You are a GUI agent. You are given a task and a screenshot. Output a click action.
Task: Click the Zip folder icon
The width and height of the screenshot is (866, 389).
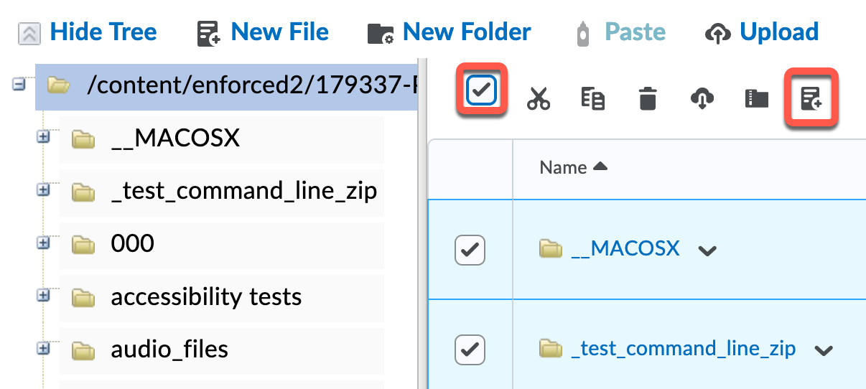pyautogui.click(x=757, y=98)
